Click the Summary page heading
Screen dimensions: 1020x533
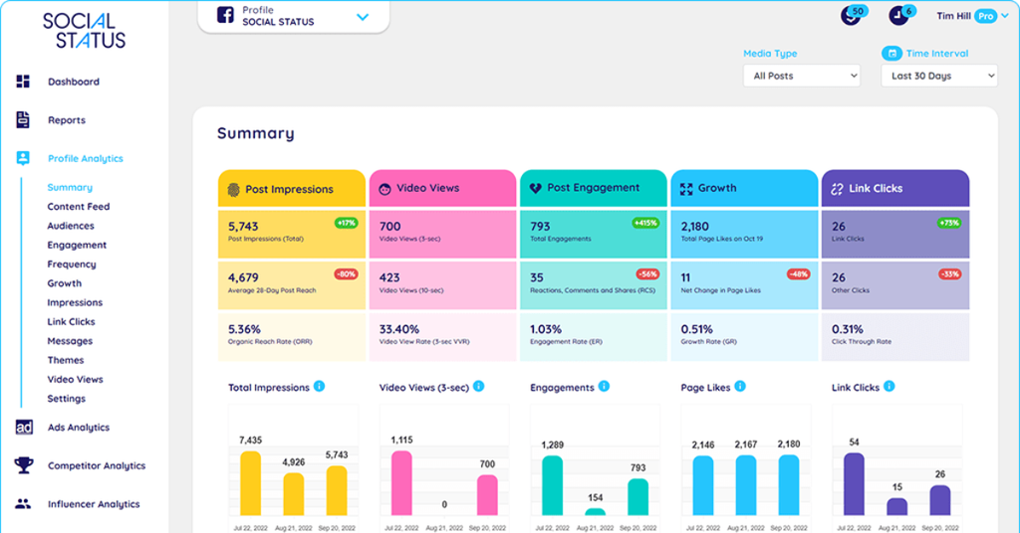tap(256, 133)
